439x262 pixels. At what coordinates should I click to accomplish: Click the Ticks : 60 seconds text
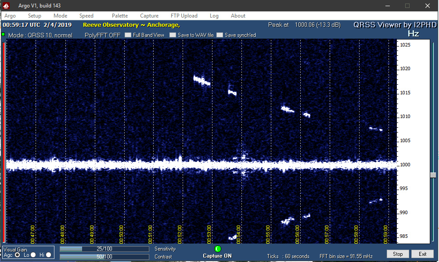pyautogui.click(x=288, y=256)
